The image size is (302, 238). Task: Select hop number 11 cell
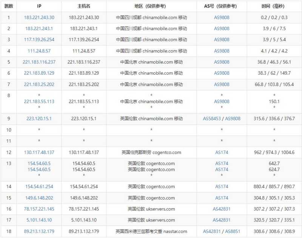pos(9,141)
